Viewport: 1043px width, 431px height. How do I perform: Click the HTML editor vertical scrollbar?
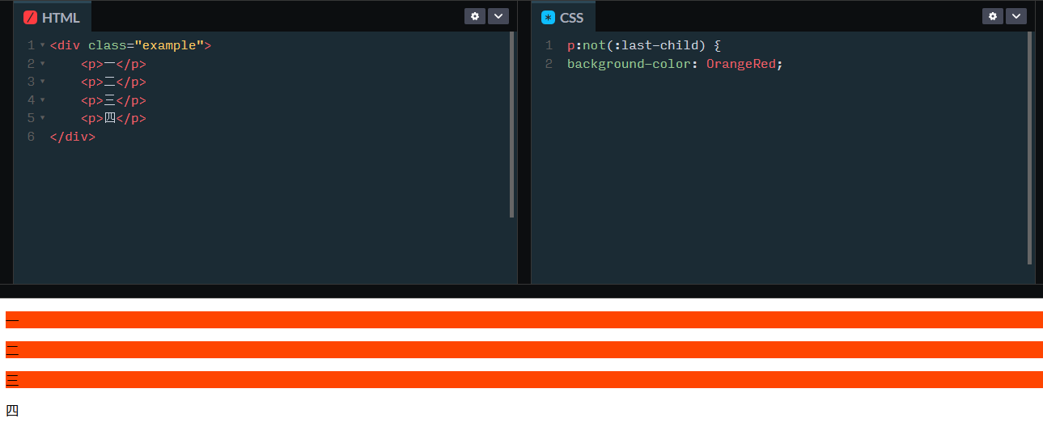click(x=512, y=125)
